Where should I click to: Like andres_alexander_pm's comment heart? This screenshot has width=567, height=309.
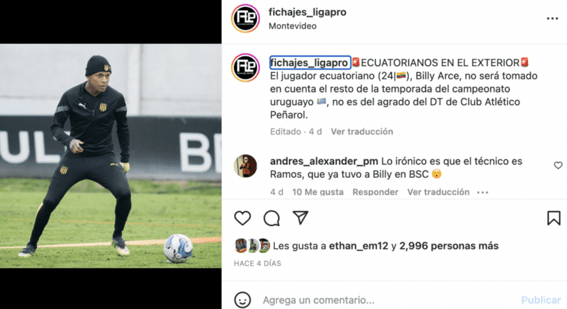(x=558, y=165)
